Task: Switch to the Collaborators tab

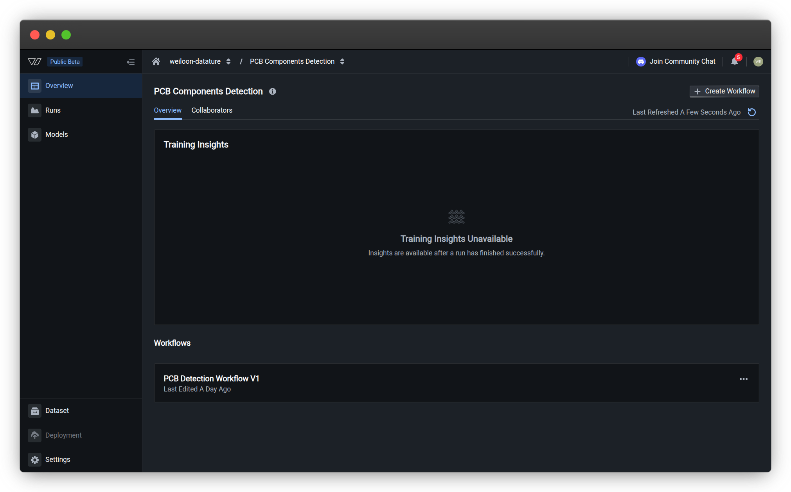Action: [x=212, y=110]
